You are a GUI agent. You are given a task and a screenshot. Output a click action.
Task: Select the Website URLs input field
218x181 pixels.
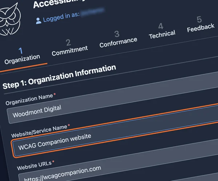(x=109, y=168)
